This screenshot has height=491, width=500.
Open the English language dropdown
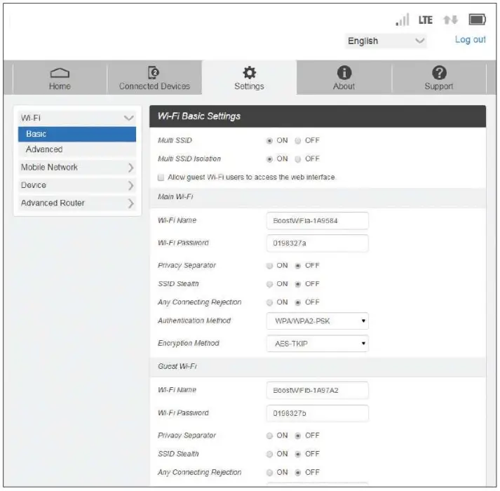(386, 41)
